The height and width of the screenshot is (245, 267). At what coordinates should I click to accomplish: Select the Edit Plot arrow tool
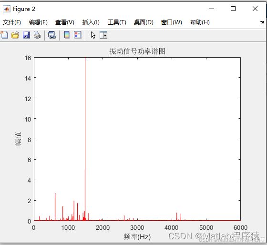(93, 35)
